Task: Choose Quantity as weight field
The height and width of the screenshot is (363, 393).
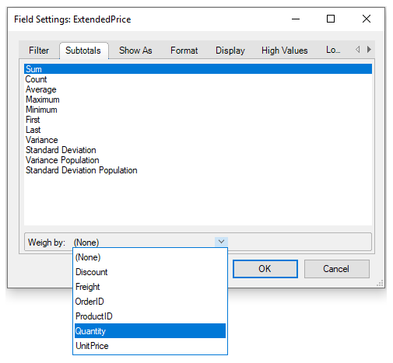Action: 150,331
